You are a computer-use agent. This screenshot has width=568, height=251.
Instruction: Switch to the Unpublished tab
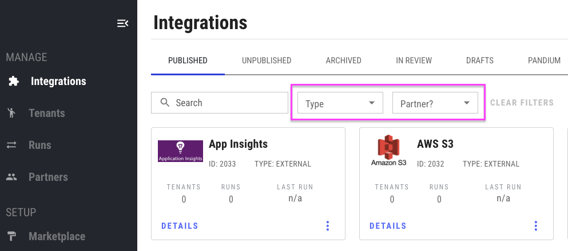click(x=267, y=60)
